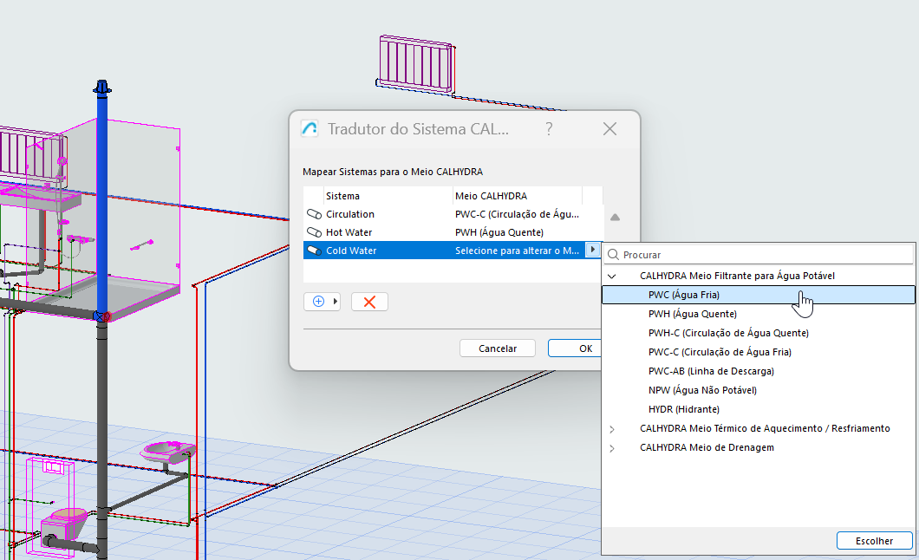Click the Cancelar button

497,348
